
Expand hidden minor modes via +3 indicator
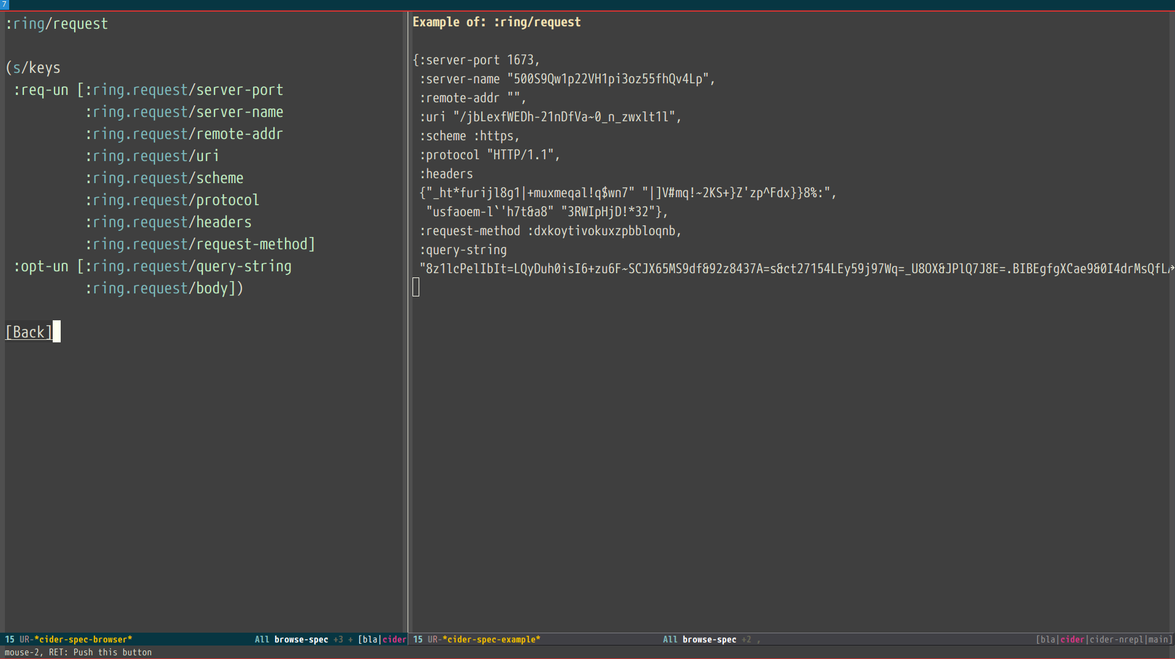point(338,639)
